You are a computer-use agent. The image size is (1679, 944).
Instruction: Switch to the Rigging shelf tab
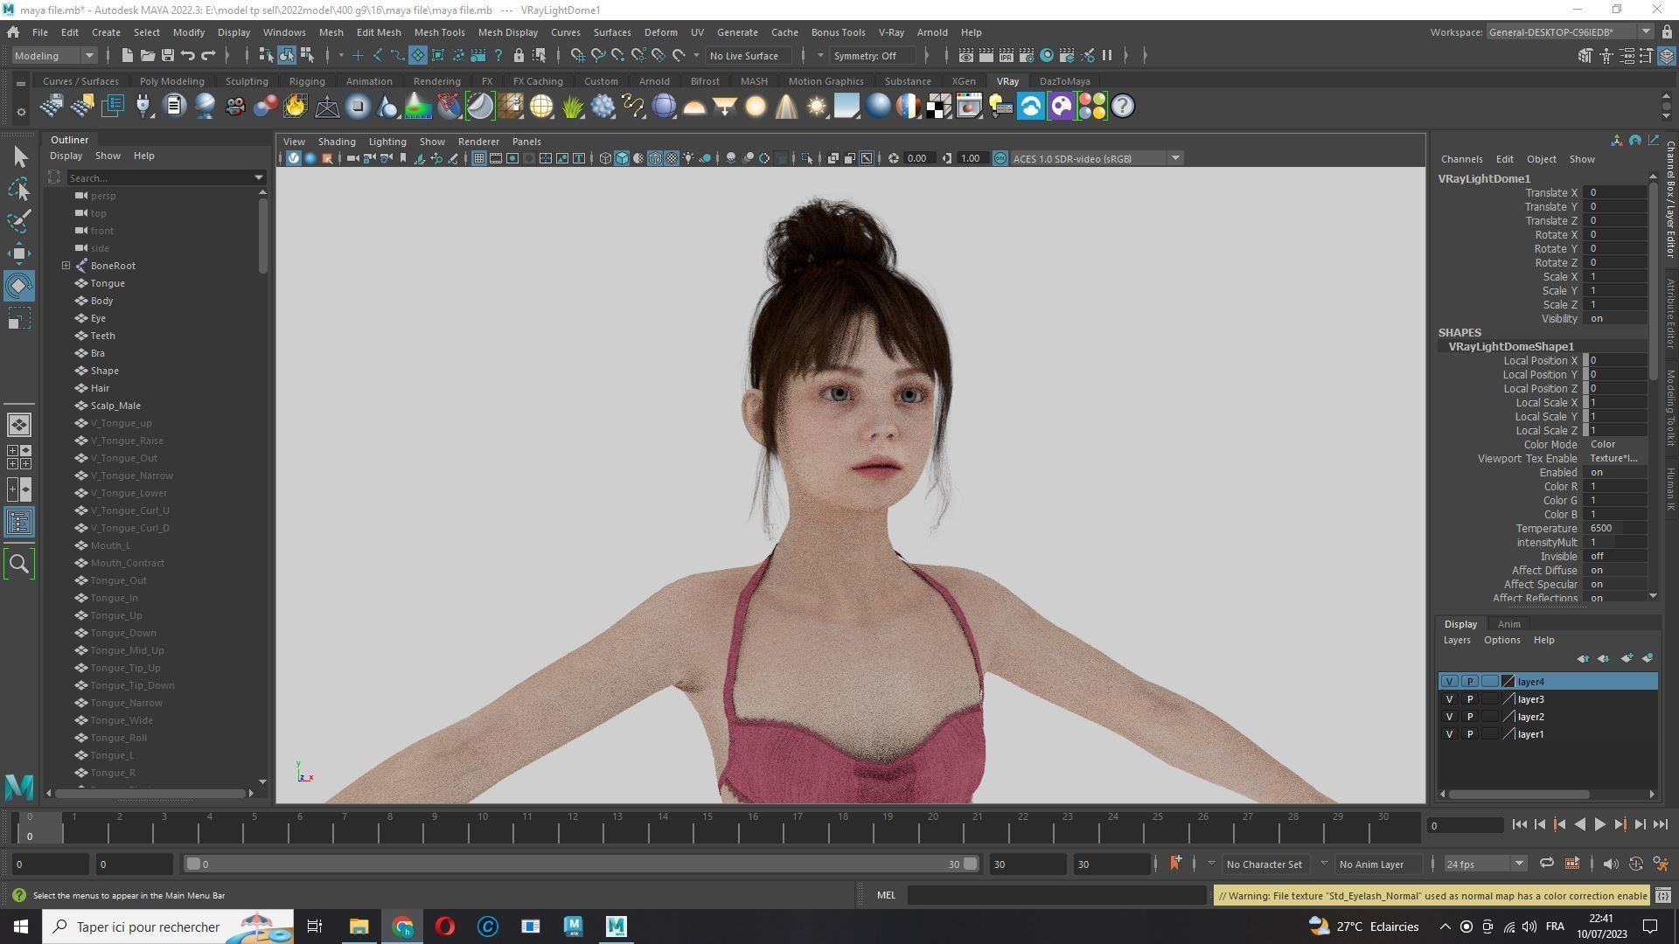[x=307, y=81]
